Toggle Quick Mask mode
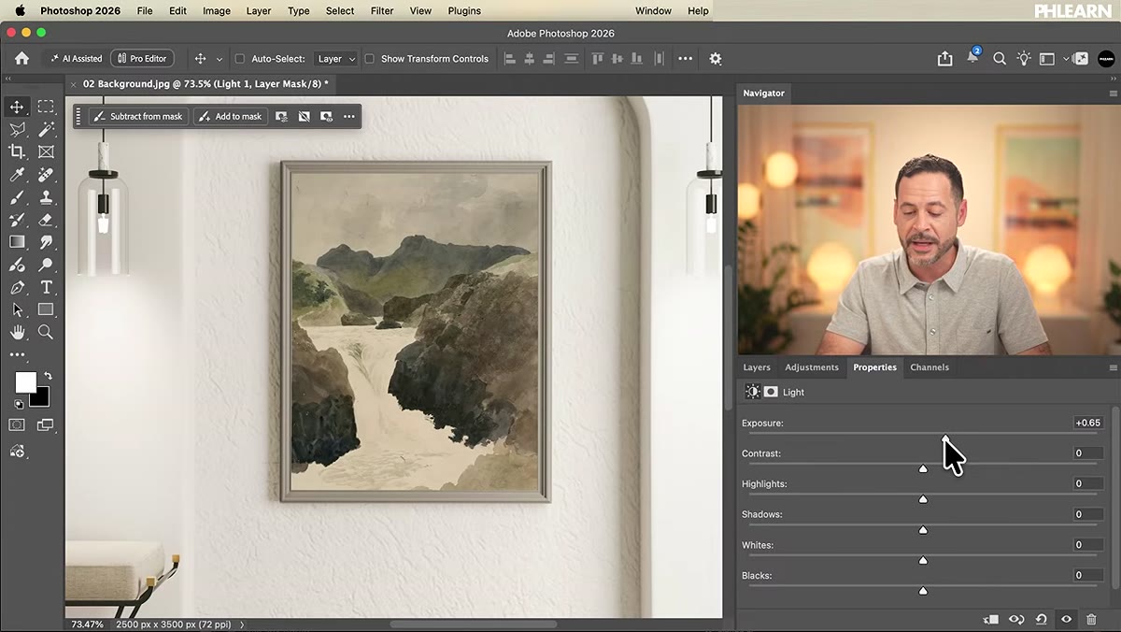 pos(17,425)
